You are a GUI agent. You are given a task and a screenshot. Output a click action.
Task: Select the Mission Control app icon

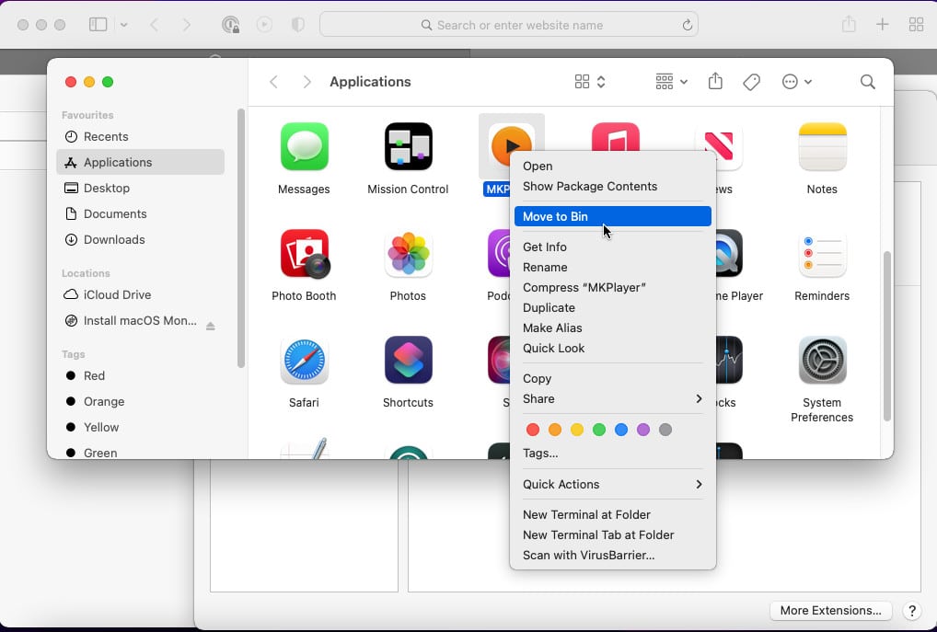408,146
